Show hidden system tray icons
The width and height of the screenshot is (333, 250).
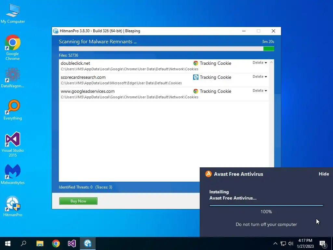[275, 243]
